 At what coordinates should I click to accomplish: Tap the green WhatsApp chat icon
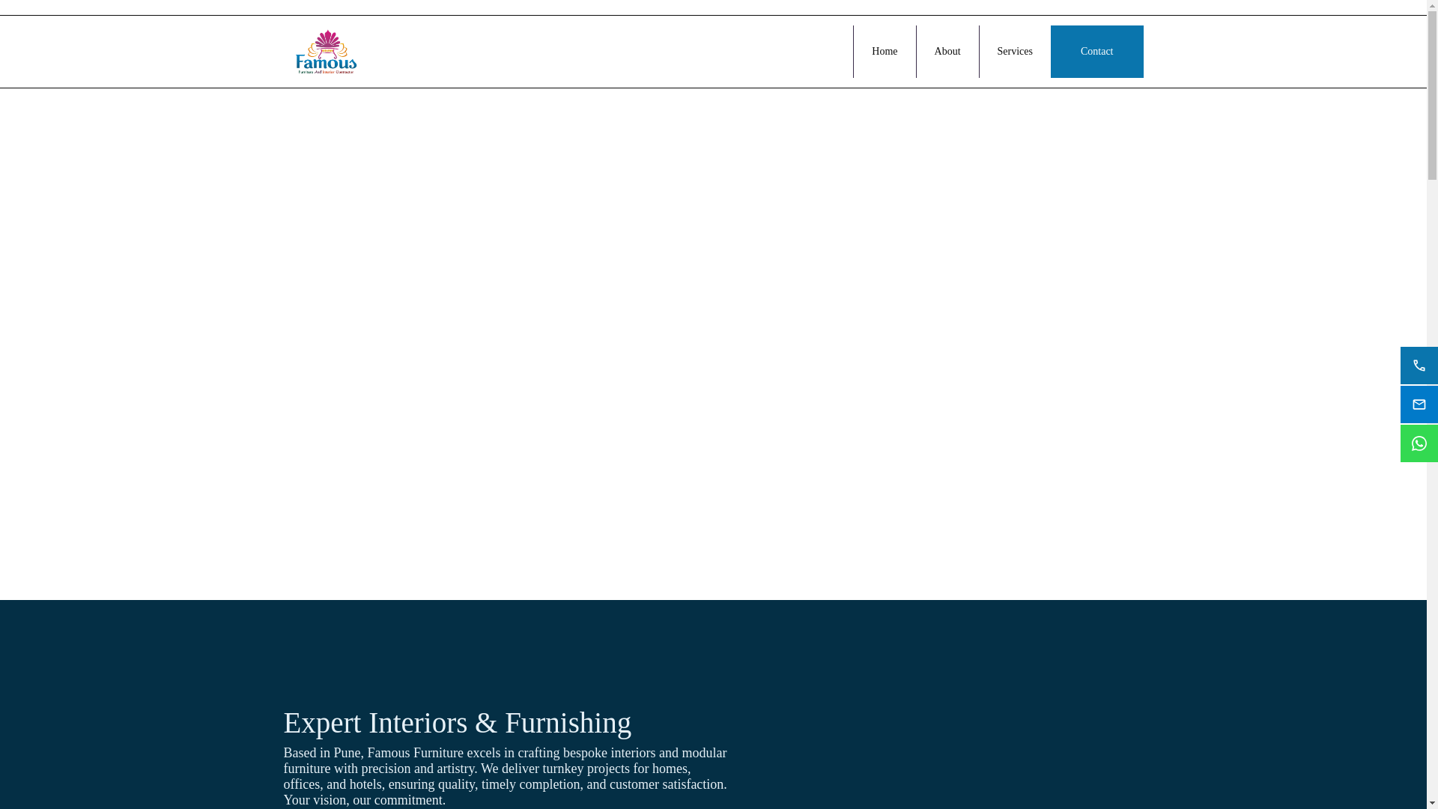(1419, 443)
